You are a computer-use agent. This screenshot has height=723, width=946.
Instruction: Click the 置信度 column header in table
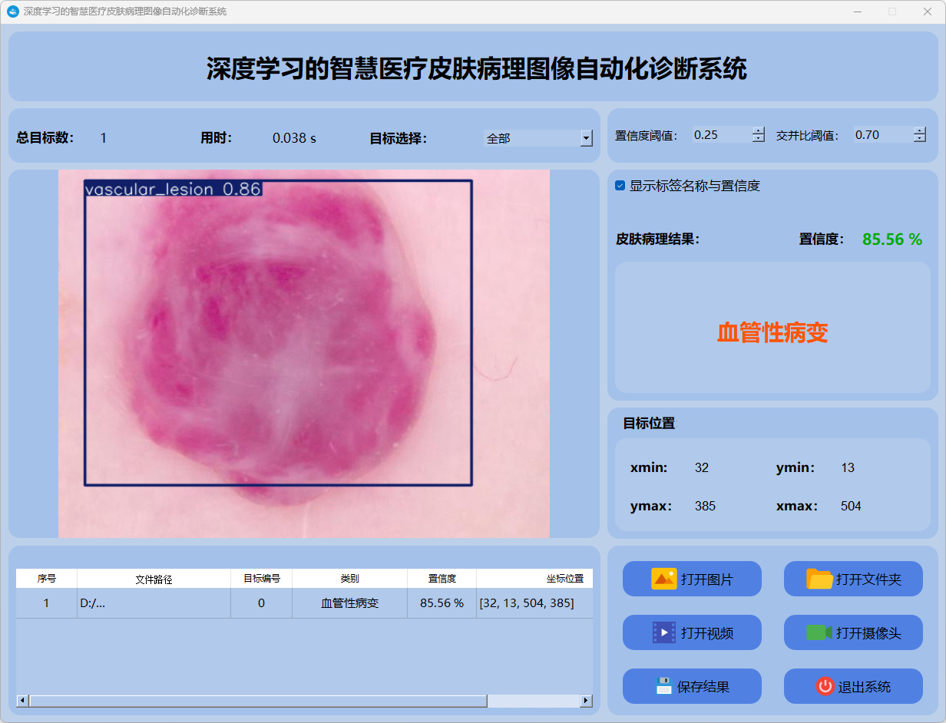[x=442, y=579]
